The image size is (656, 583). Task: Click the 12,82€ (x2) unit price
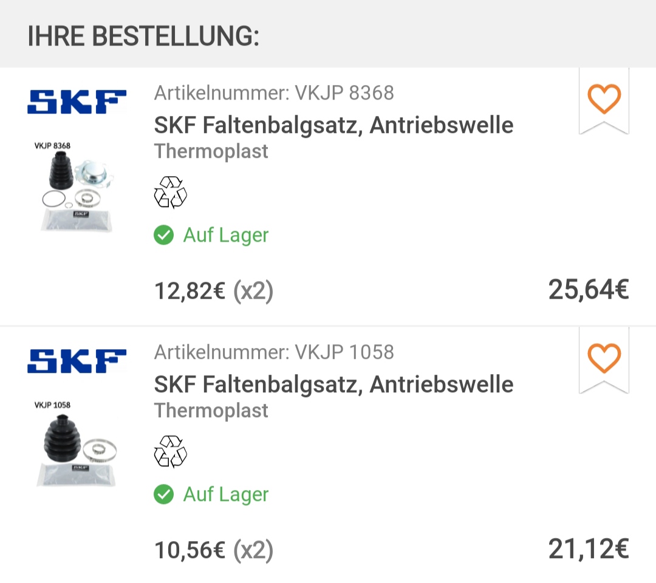214,291
